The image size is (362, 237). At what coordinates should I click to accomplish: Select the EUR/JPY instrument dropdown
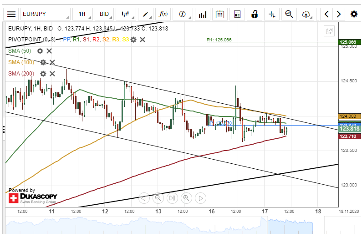(46, 14)
